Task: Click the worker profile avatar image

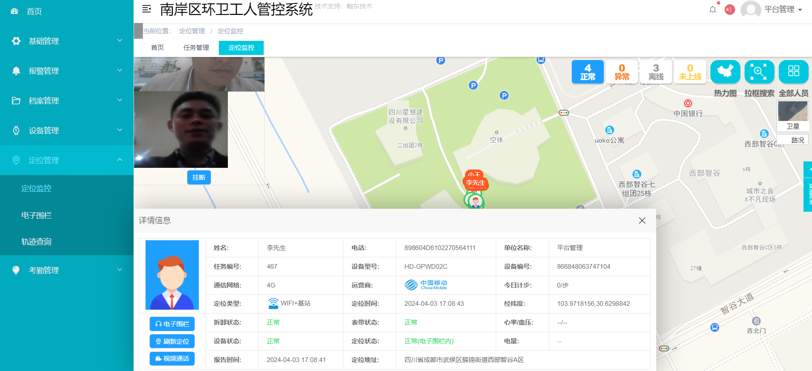Action: 172,275
